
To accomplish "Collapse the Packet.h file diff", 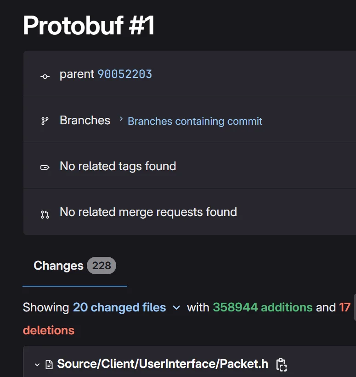I will click(37, 365).
